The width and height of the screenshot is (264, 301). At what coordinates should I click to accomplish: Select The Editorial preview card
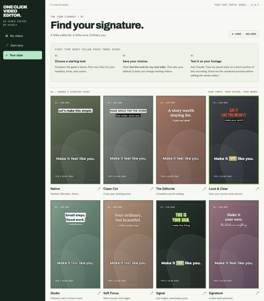[x=181, y=140]
